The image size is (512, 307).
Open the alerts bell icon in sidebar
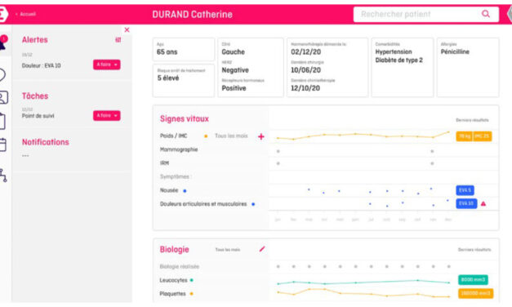(2, 42)
